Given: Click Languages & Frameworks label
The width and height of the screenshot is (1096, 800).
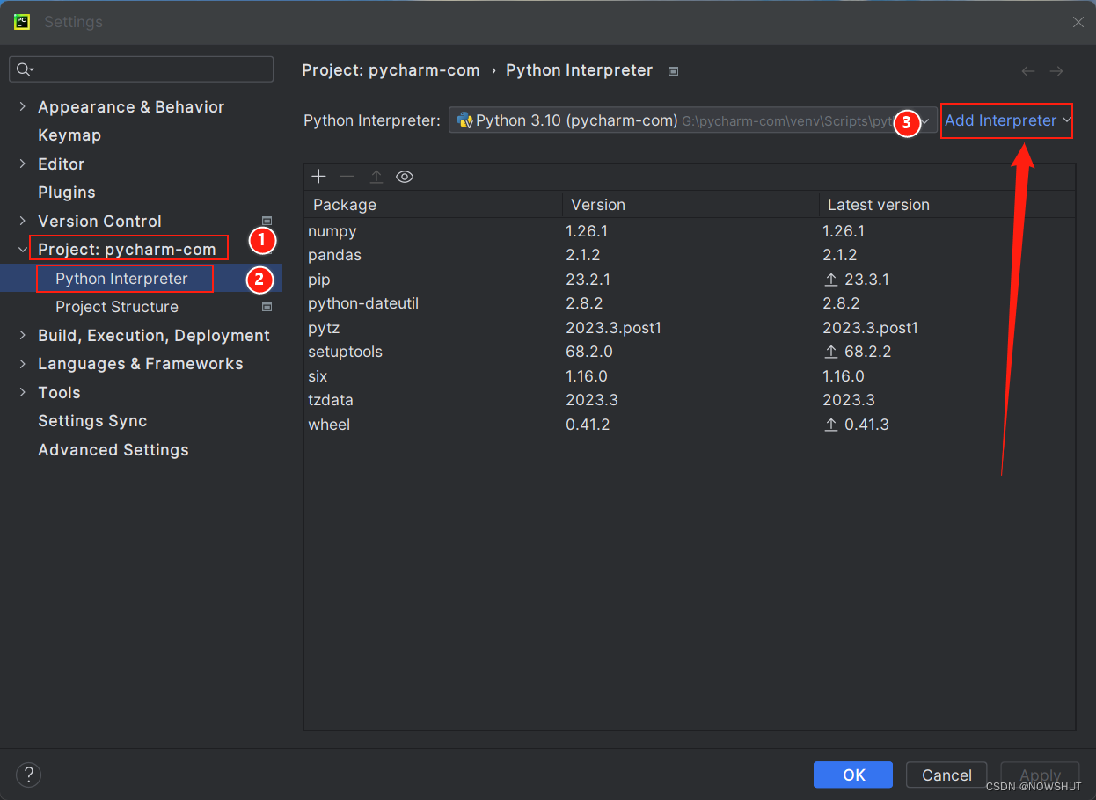Looking at the screenshot, I should pos(141,364).
